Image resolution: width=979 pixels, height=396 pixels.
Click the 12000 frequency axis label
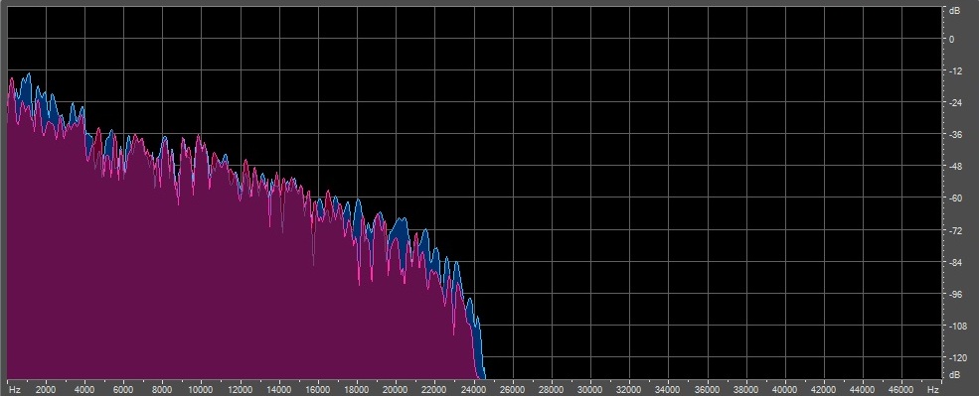241,390
